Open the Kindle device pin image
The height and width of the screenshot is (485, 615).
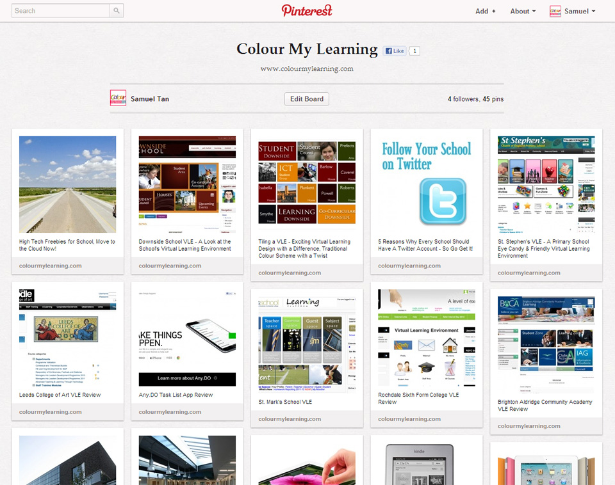click(x=427, y=464)
